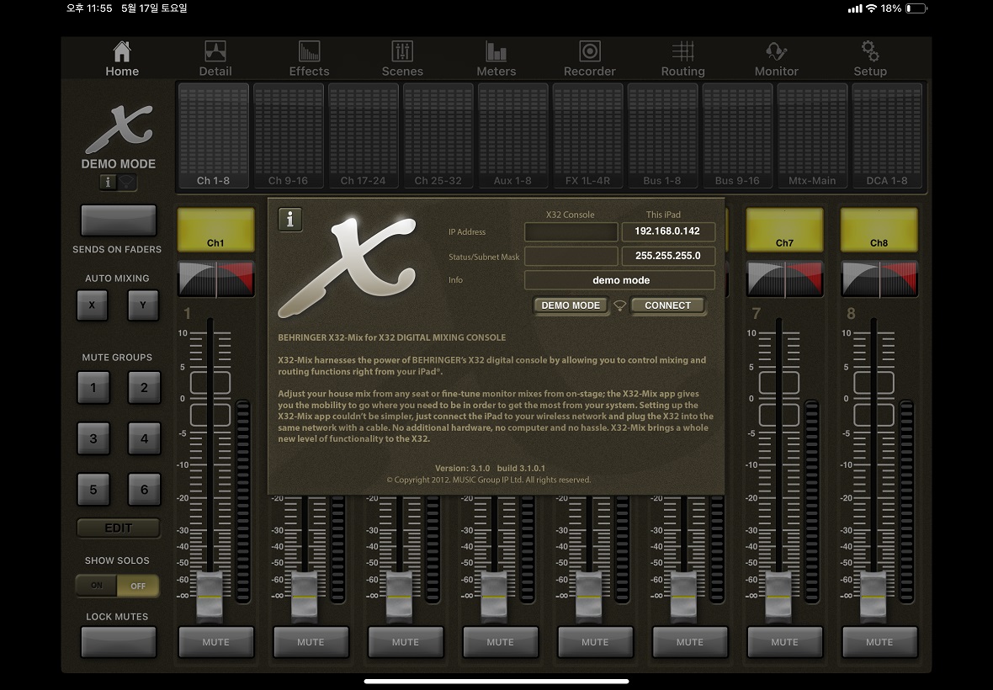Click the X32 Console Status/Subnet Mask field
Viewport: 993px width, 690px height.
point(571,257)
